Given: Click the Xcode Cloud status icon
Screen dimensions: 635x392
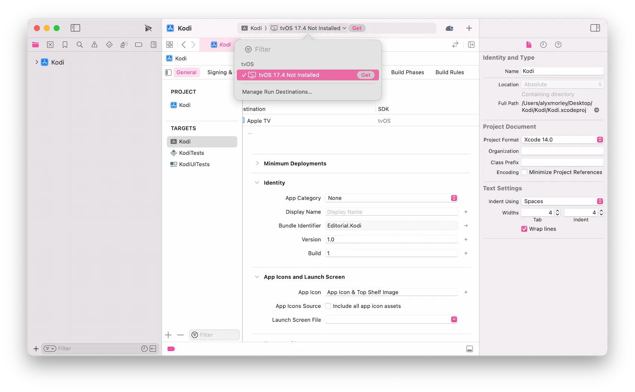Looking at the screenshot, I should pos(450,28).
